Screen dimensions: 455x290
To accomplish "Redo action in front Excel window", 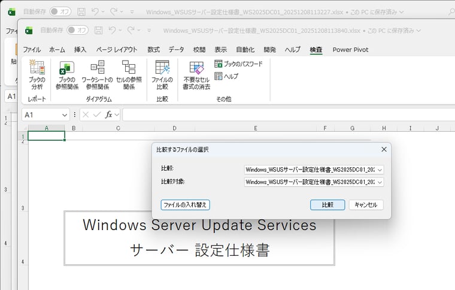I will pos(131,30).
